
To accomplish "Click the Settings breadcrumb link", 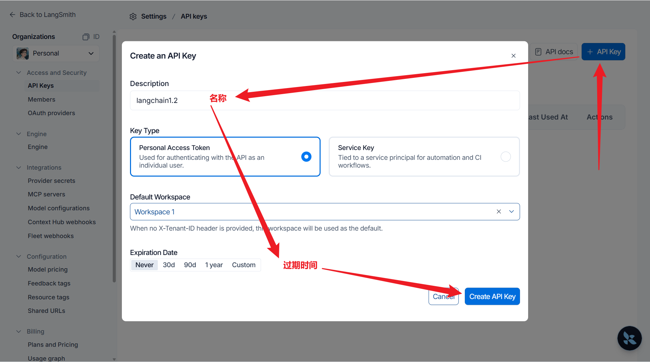I will click(x=154, y=17).
